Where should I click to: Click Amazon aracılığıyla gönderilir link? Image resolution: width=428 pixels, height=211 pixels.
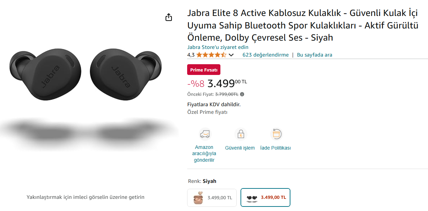pos(204,153)
